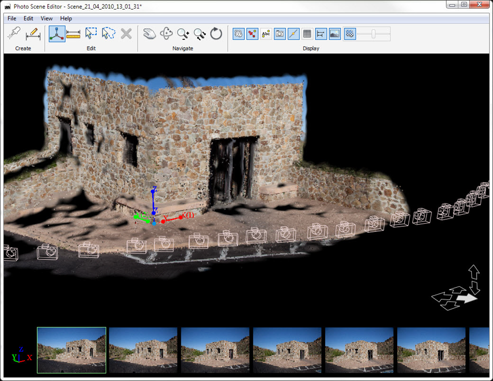The image size is (493, 381).
Task: Activate the lasso selection tool
Action: tap(108, 33)
